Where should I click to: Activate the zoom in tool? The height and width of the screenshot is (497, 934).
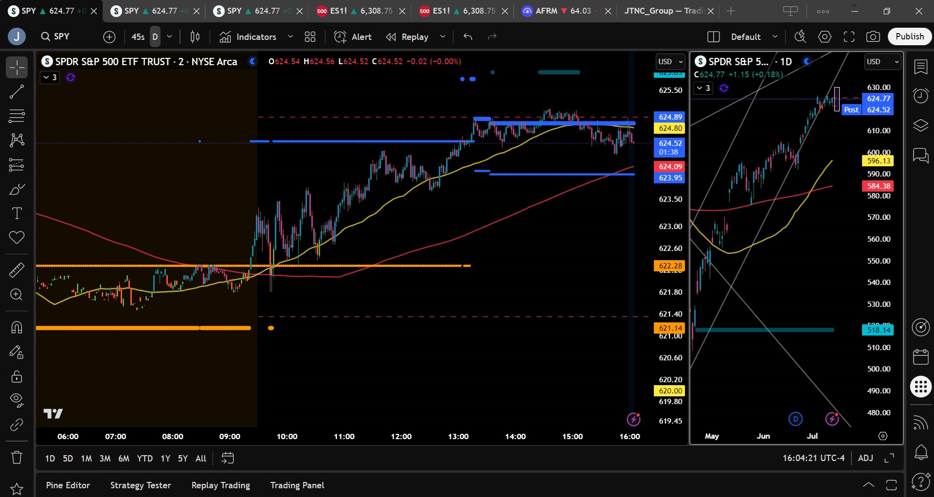tap(17, 294)
